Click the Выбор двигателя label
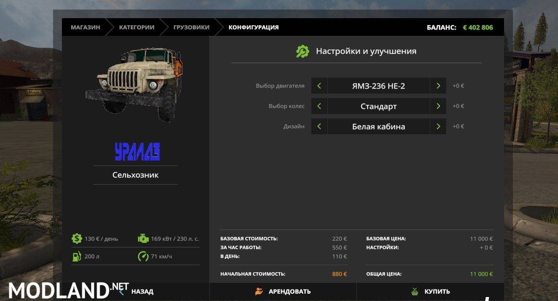The image size is (558, 301). [280, 86]
